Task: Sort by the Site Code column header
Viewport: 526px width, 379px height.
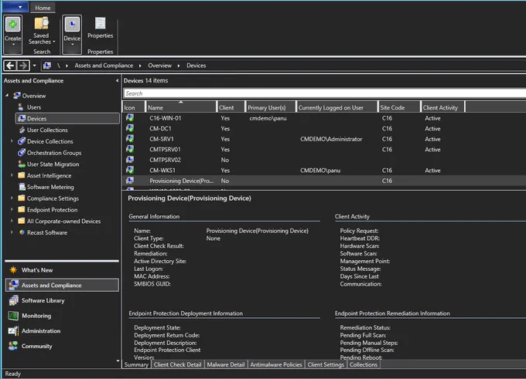Action: 399,107
